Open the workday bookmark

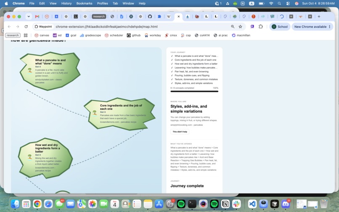(153, 35)
